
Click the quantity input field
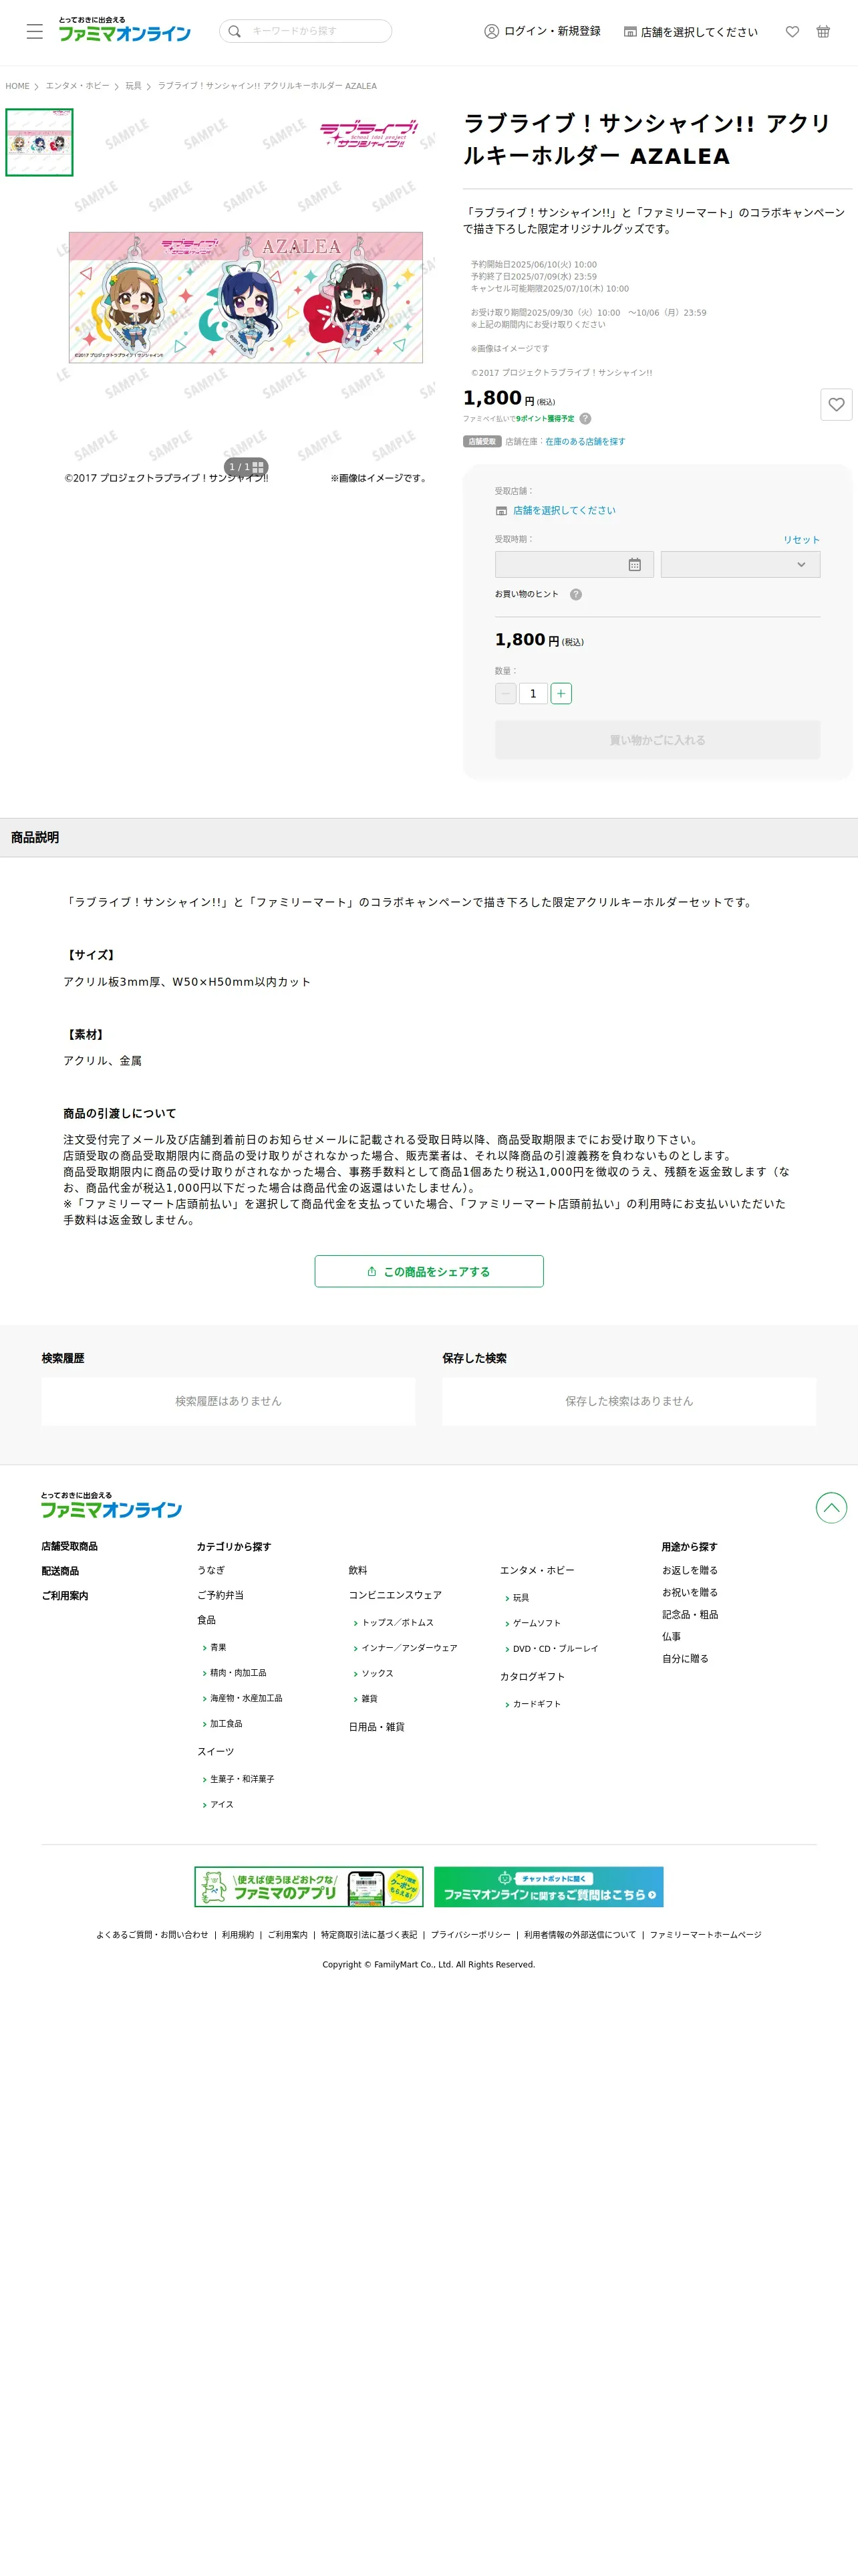point(533,694)
